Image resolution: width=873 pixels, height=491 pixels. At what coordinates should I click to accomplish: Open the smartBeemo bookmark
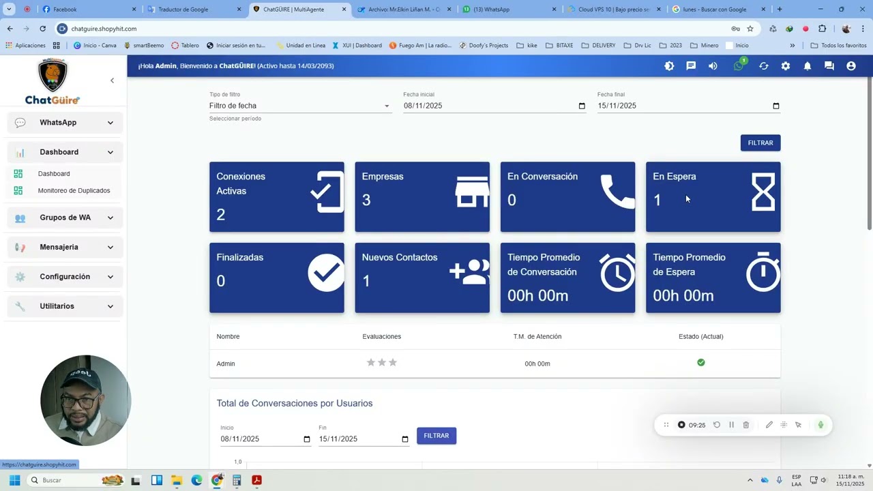(x=144, y=46)
